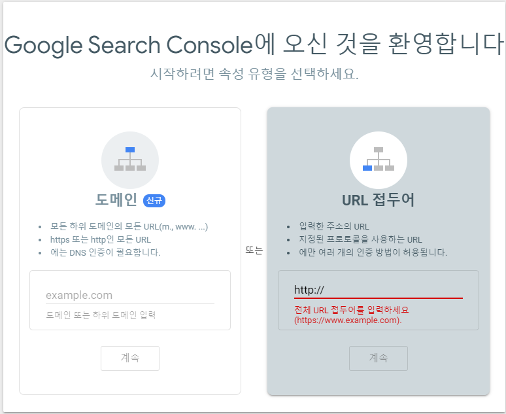The image size is (506, 414).
Task: Click the Google Search Console welcome heading
Action: 254,44
